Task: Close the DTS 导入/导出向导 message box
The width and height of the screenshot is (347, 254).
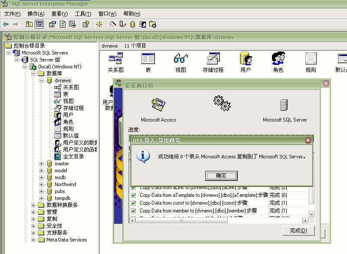Action: 308,140
